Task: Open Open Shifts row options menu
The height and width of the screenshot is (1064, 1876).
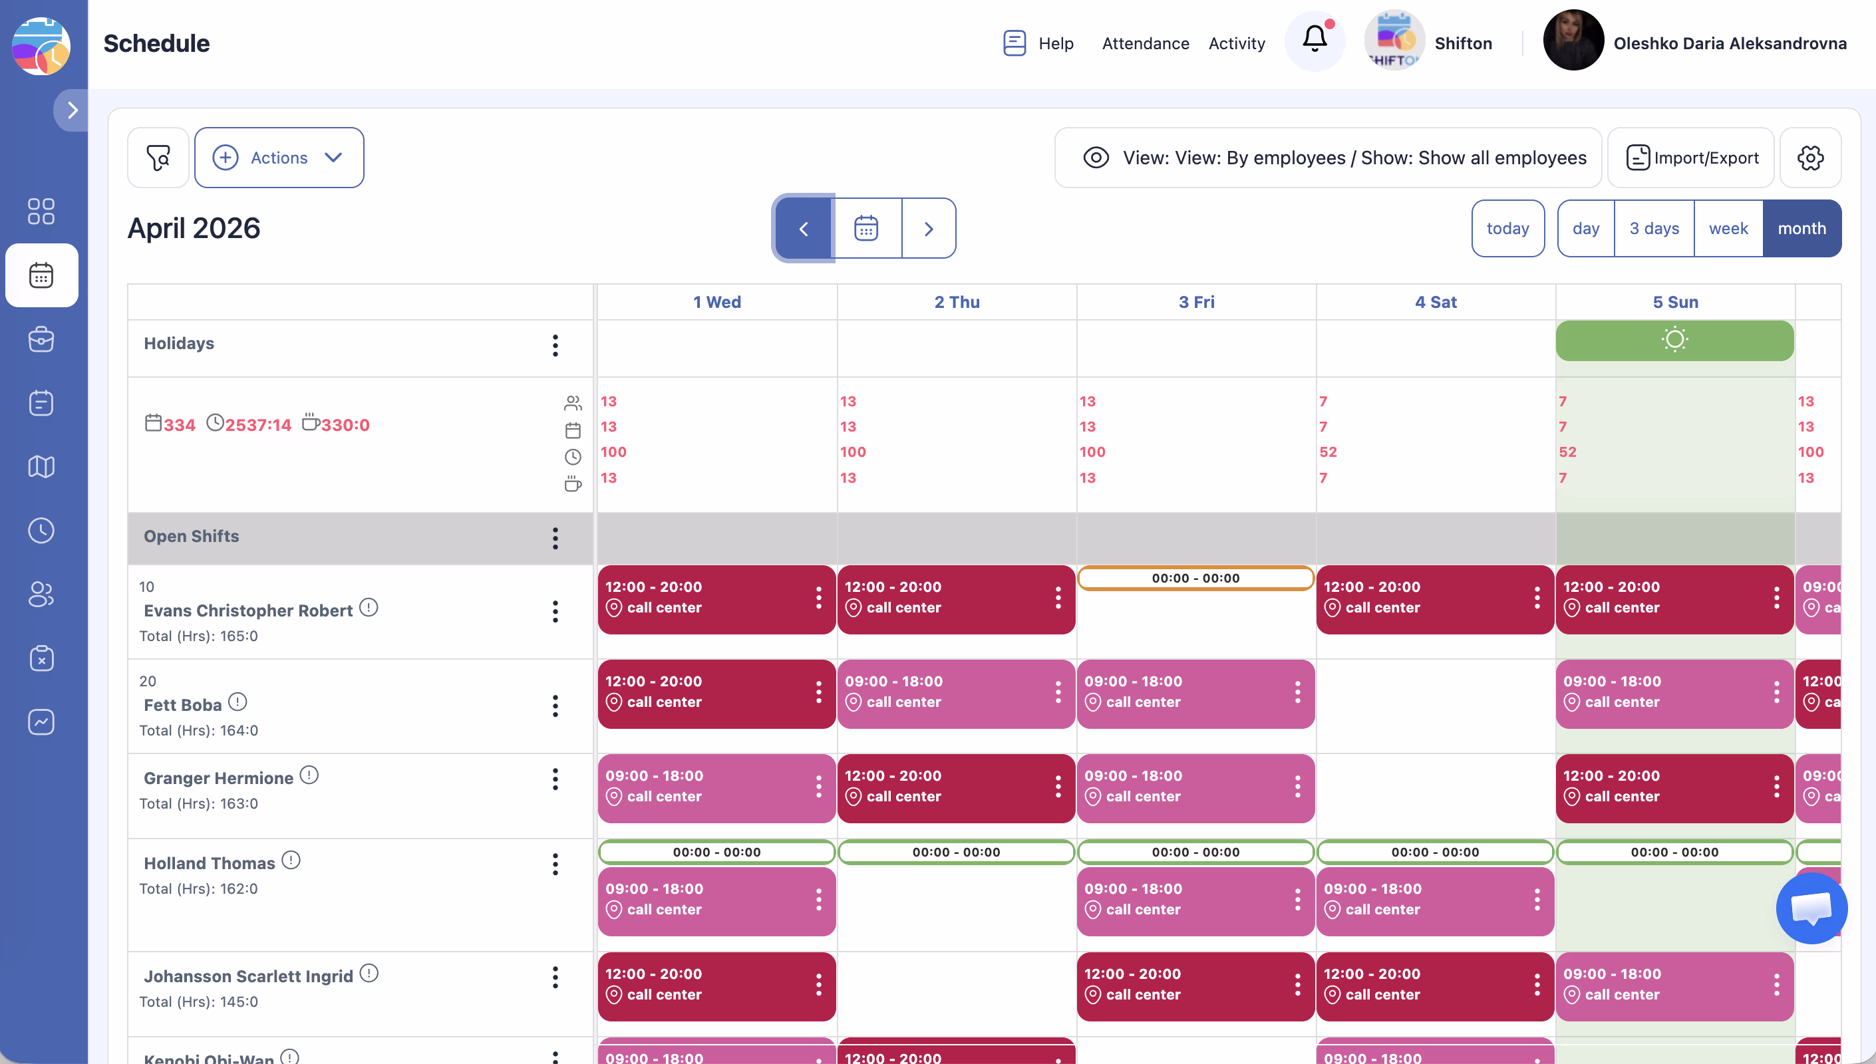Action: [555, 538]
